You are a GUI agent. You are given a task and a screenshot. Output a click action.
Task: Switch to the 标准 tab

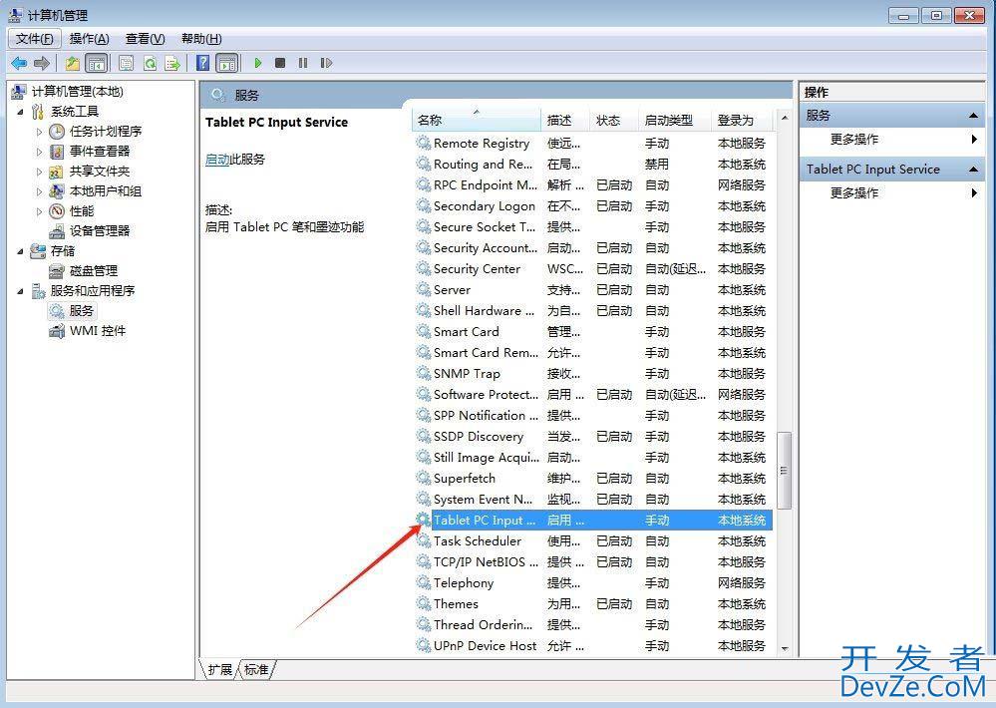pos(256,669)
